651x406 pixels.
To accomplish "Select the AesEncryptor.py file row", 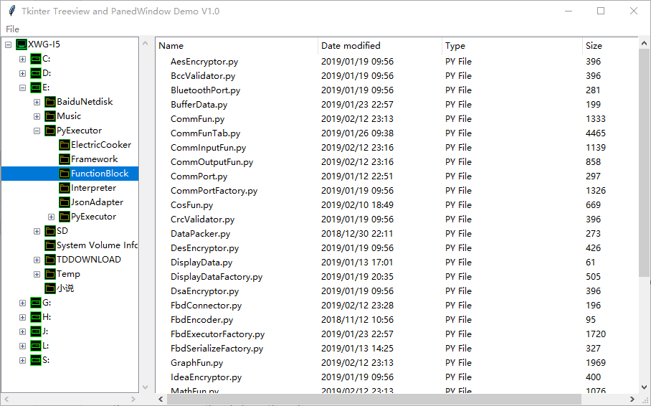I will (x=396, y=62).
